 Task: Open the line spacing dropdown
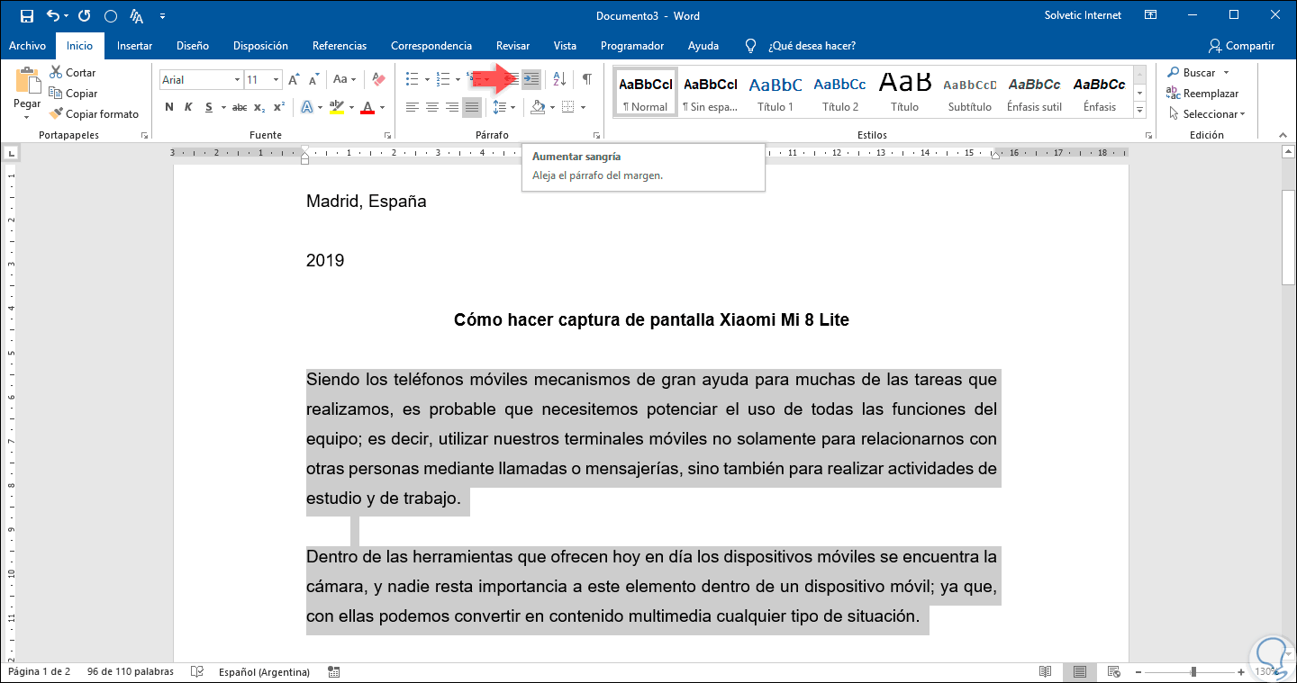pyautogui.click(x=504, y=108)
